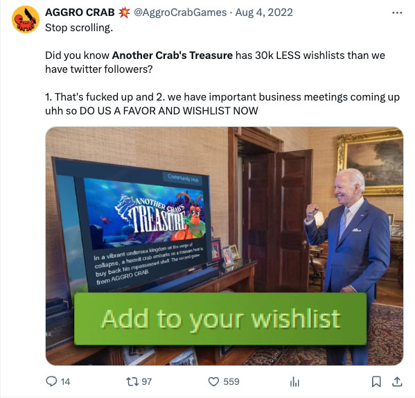Like the tweet with the heart icon
This screenshot has width=415, height=398.
tap(213, 381)
